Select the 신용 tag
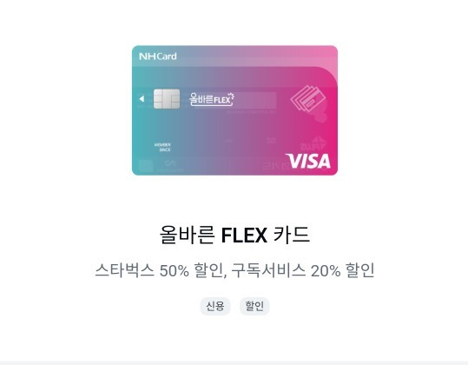The image size is (468, 365). 215,306
